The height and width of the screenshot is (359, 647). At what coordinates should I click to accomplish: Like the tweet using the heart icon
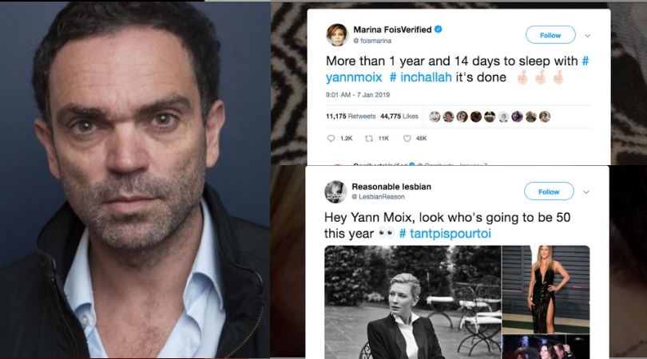tap(407, 138)
